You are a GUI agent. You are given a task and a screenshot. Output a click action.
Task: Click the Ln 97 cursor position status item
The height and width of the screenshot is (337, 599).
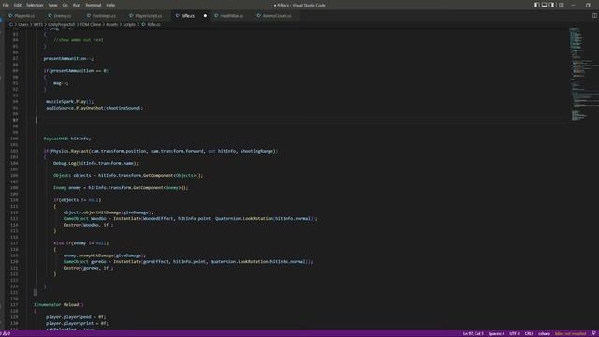[473, 334]
